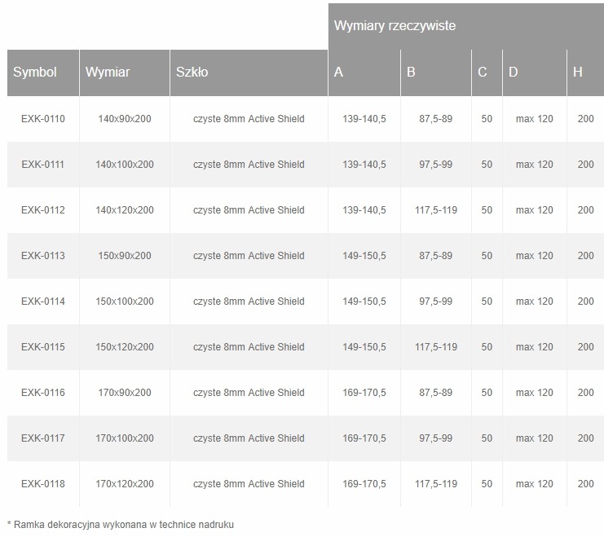
Task: Select the Szkło column header
Action: tap(192, 72)
